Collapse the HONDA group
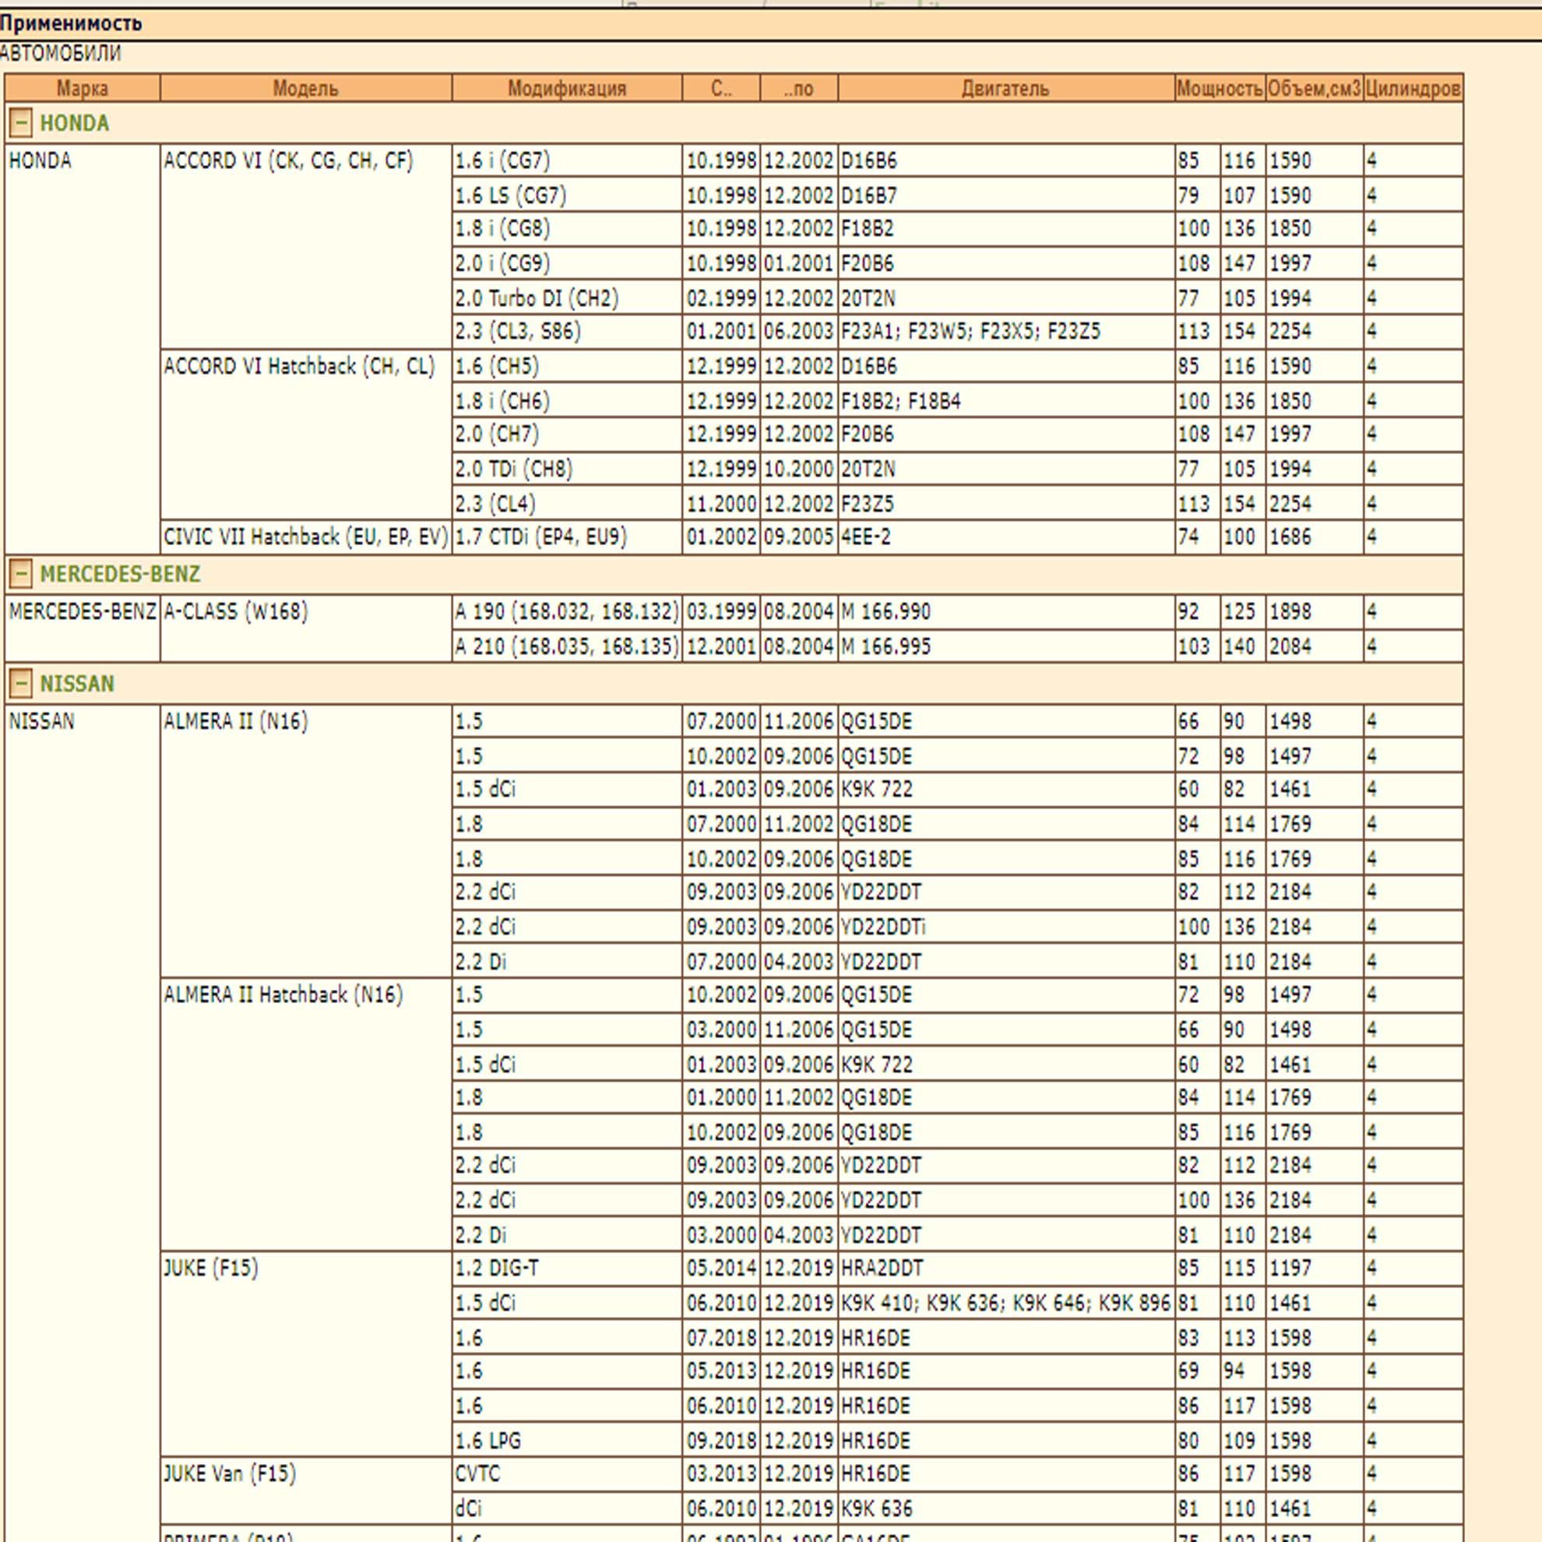This screenshot has height=1542, width=1542. click(x=21, y=123)
